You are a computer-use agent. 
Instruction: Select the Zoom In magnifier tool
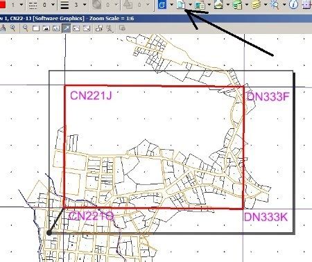coord(13,28)
